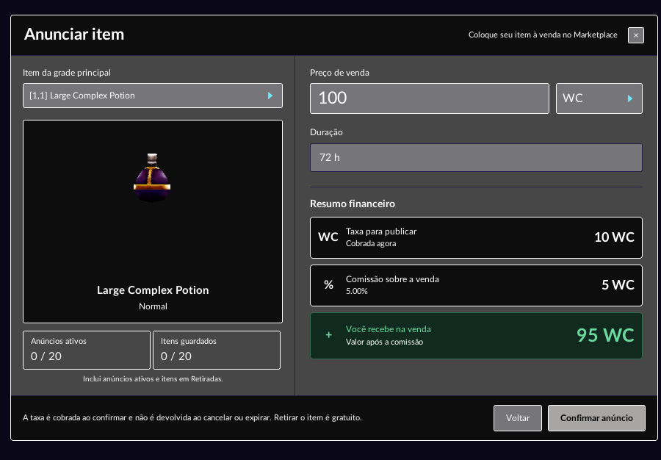Click the percent icon beside Comissão sobre a venda

click(328, 285)
